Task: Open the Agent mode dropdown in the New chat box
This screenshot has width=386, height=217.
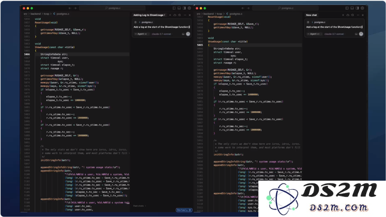Action: (314, 34)
